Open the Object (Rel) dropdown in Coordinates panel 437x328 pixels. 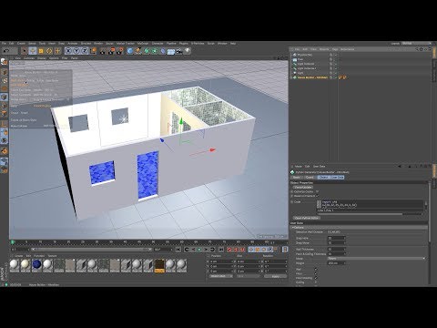coord(221,276)
